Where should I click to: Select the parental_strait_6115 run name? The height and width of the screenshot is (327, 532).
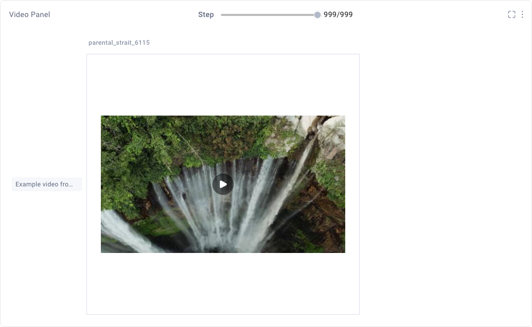click(119, 42)
